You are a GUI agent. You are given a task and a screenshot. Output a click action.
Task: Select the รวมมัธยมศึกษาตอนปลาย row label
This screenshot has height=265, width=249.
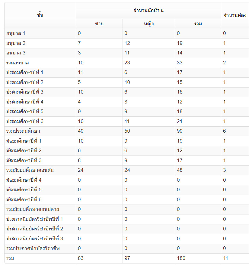(x=33, y=209)
